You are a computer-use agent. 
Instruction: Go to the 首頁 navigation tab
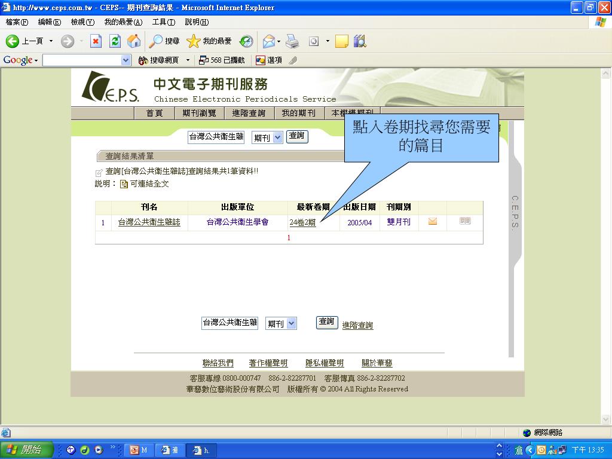pos(155,113)
